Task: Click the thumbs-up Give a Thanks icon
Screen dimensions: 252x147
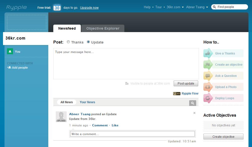Action: [208, 53]
